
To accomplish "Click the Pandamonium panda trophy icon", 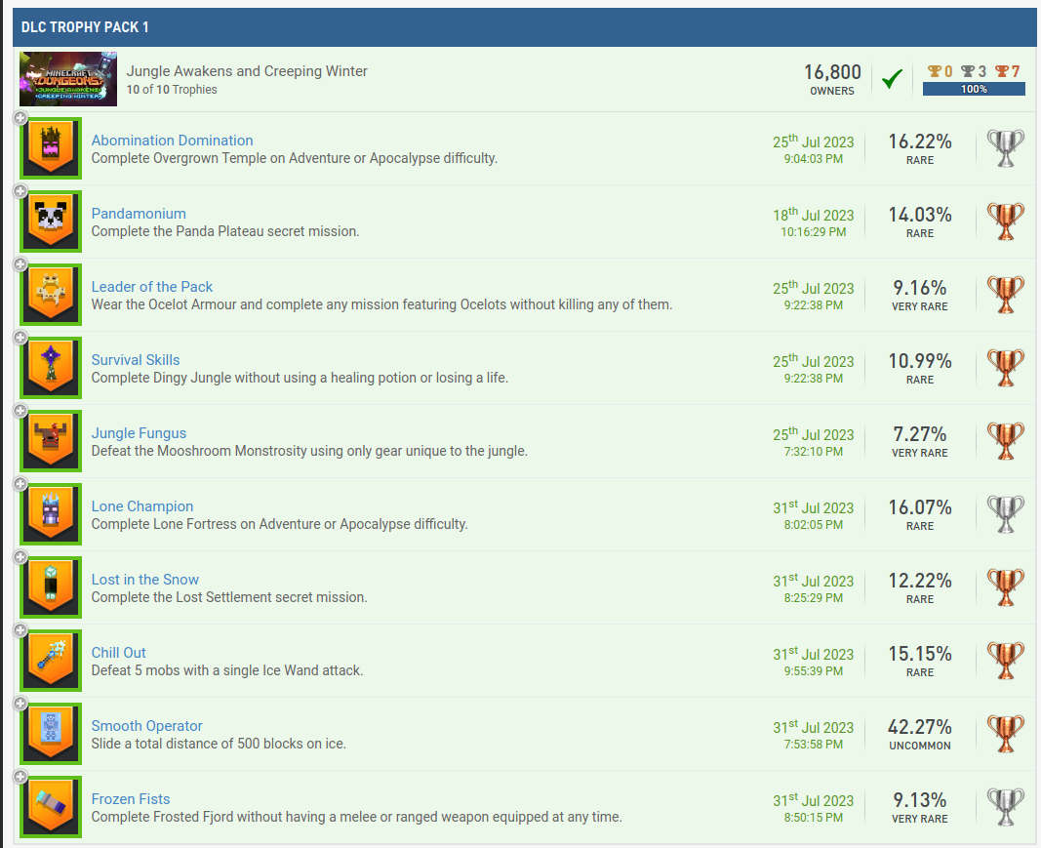I will [x=51, y=222].
